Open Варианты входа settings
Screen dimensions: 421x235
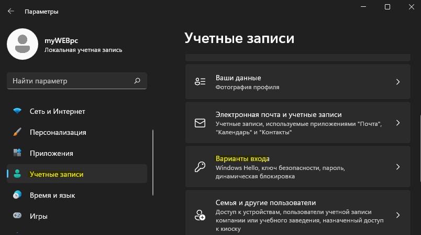(298, 167)
